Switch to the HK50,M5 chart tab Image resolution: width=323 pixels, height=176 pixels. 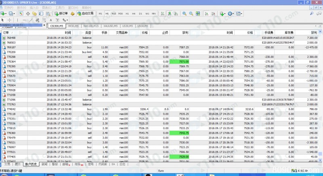pyautogui.click(x=73, y=26)
